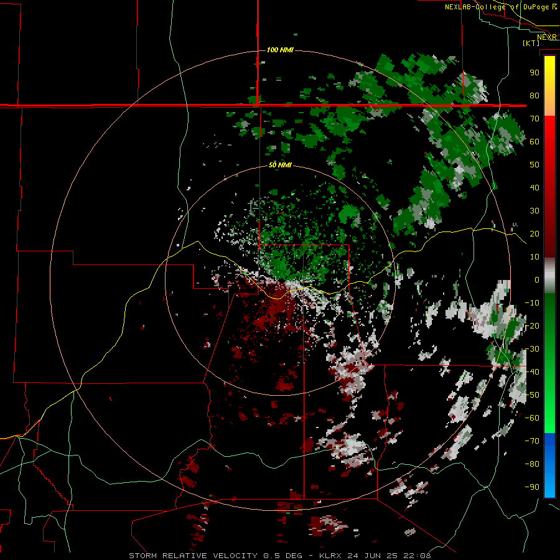Screen dimensions: 560x560
Task: Select the -90 scale label
Action: 532,487
